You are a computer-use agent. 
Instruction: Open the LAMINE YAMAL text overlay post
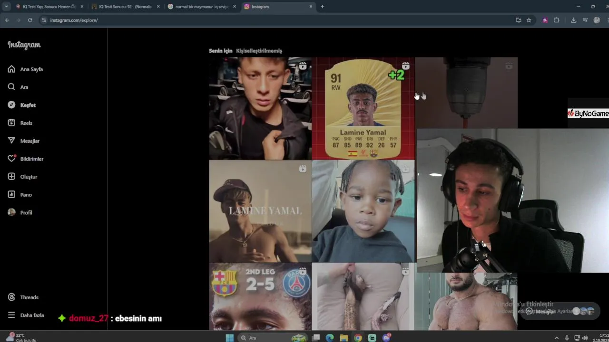click(260, 211)
